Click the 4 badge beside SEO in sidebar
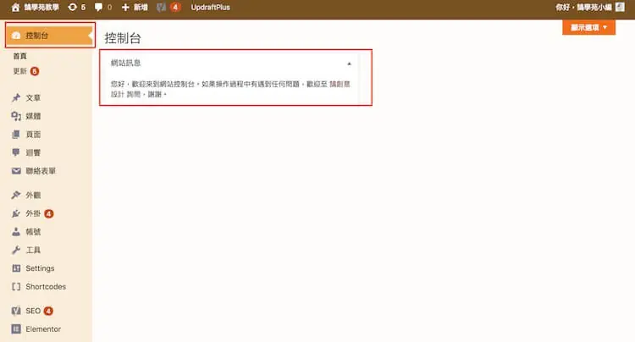The width and height of the screenshot is (635, 342). pyautogui.click(x=48, y=311)
